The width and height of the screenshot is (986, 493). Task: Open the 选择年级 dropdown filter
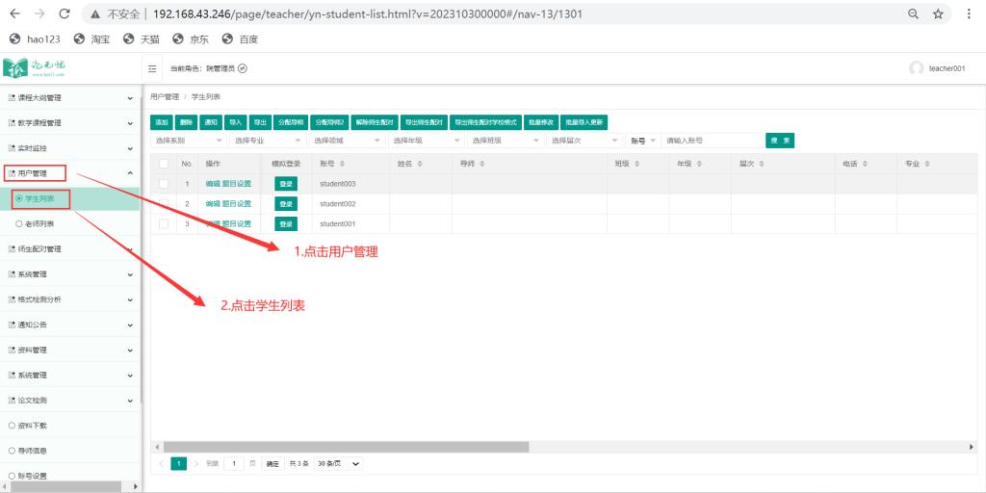click(425, 141)
